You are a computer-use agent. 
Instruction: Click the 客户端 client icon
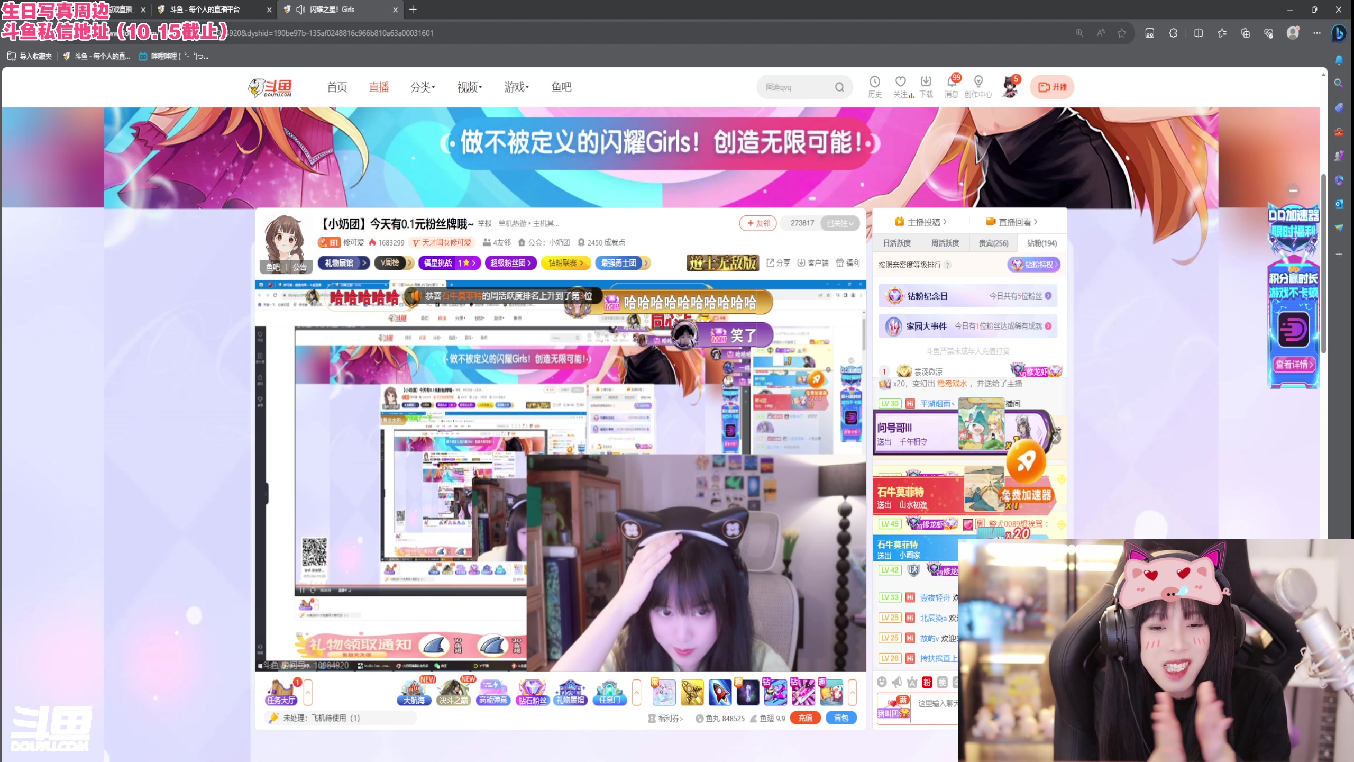pos(812,263)
